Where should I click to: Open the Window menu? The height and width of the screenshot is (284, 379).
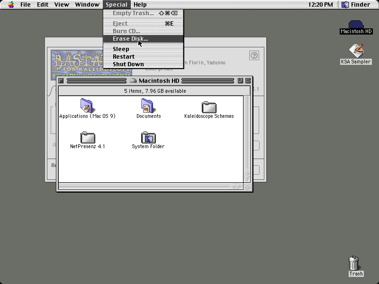pos(87,4)
